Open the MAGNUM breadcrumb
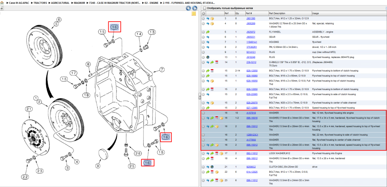The image size is (387, 187). point(79,3)
